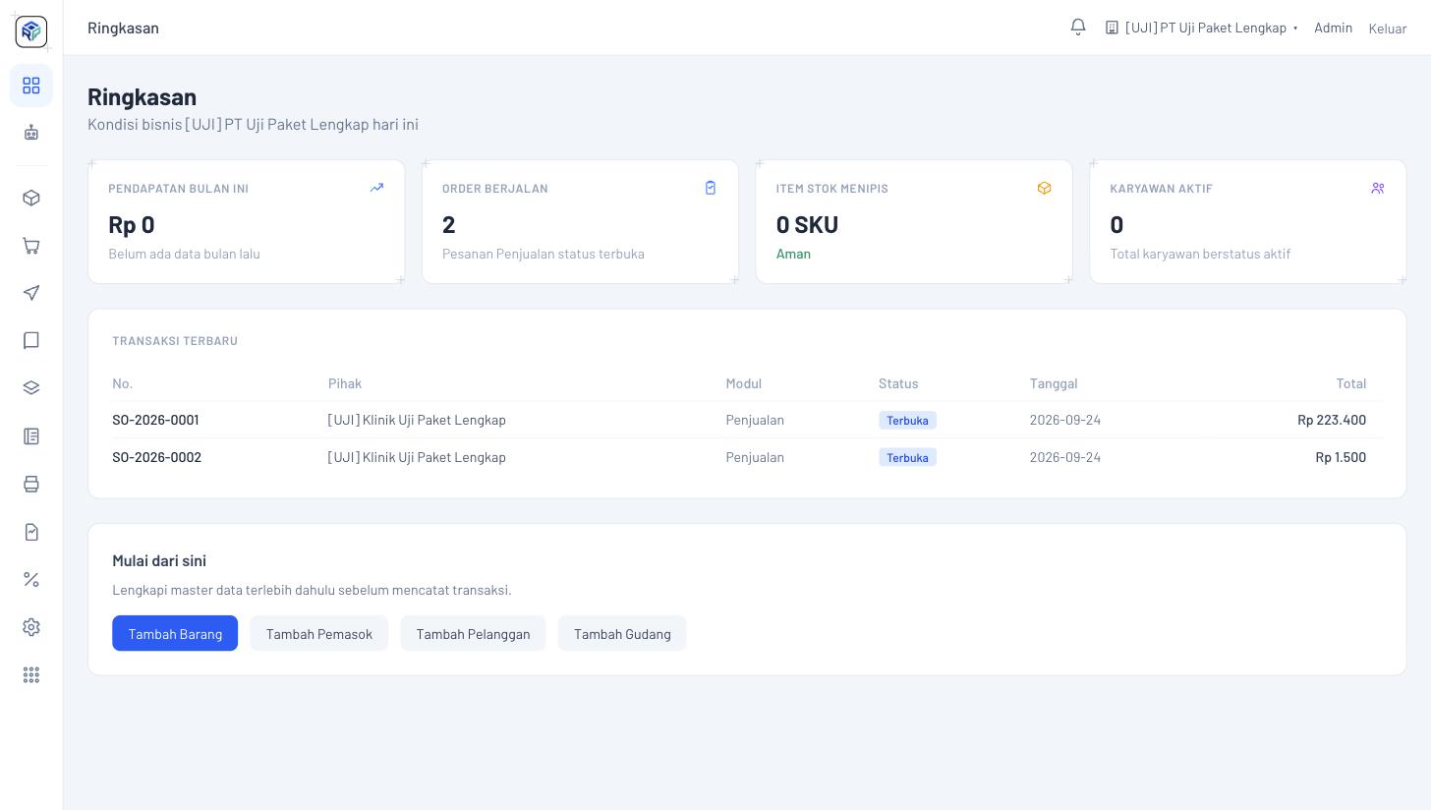Image resolution: width=1431 pixels, height=810 pixels.
Task: Click the Admin user label
Action: point(1333,28)
